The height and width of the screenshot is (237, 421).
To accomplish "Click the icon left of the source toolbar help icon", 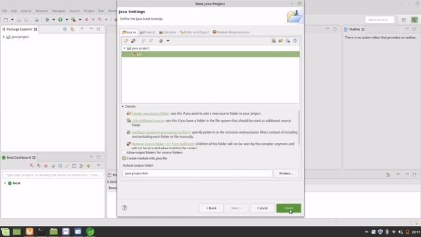I will [287, 41].
